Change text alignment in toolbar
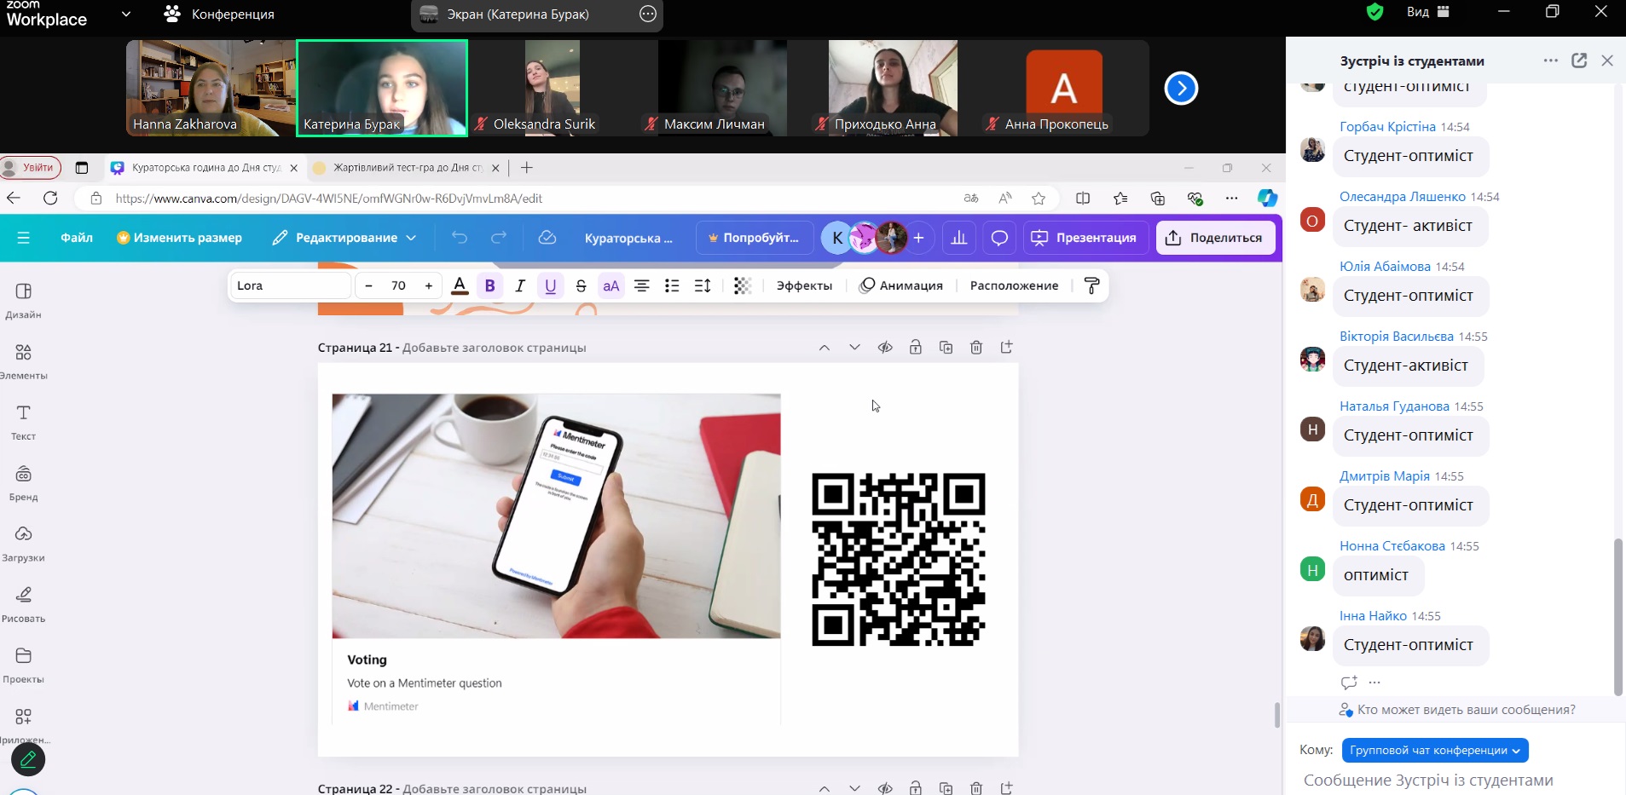1626x795 pixels. click(642, 285)
